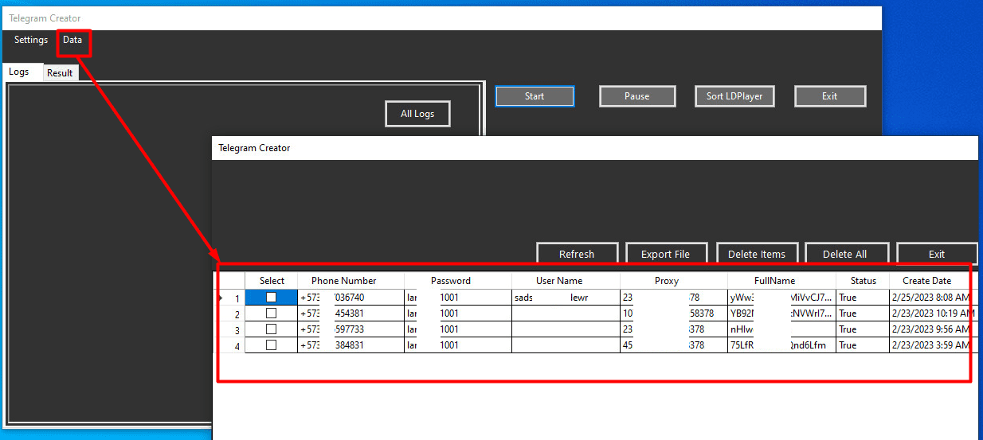
Task: Open the Data menu
Action: coord(72,40)
